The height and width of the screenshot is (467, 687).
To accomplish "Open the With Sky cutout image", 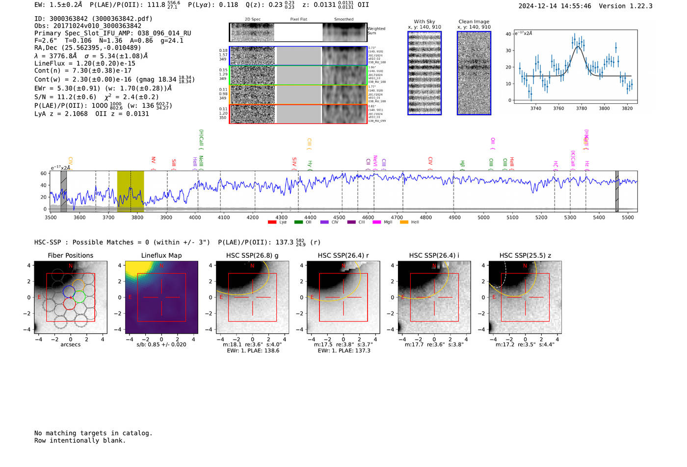I will click(x=424, y=73).
